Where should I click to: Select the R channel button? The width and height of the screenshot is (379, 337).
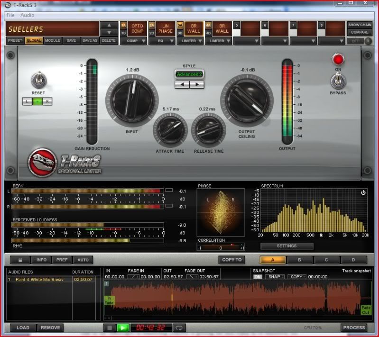click(x=47, y=101)
